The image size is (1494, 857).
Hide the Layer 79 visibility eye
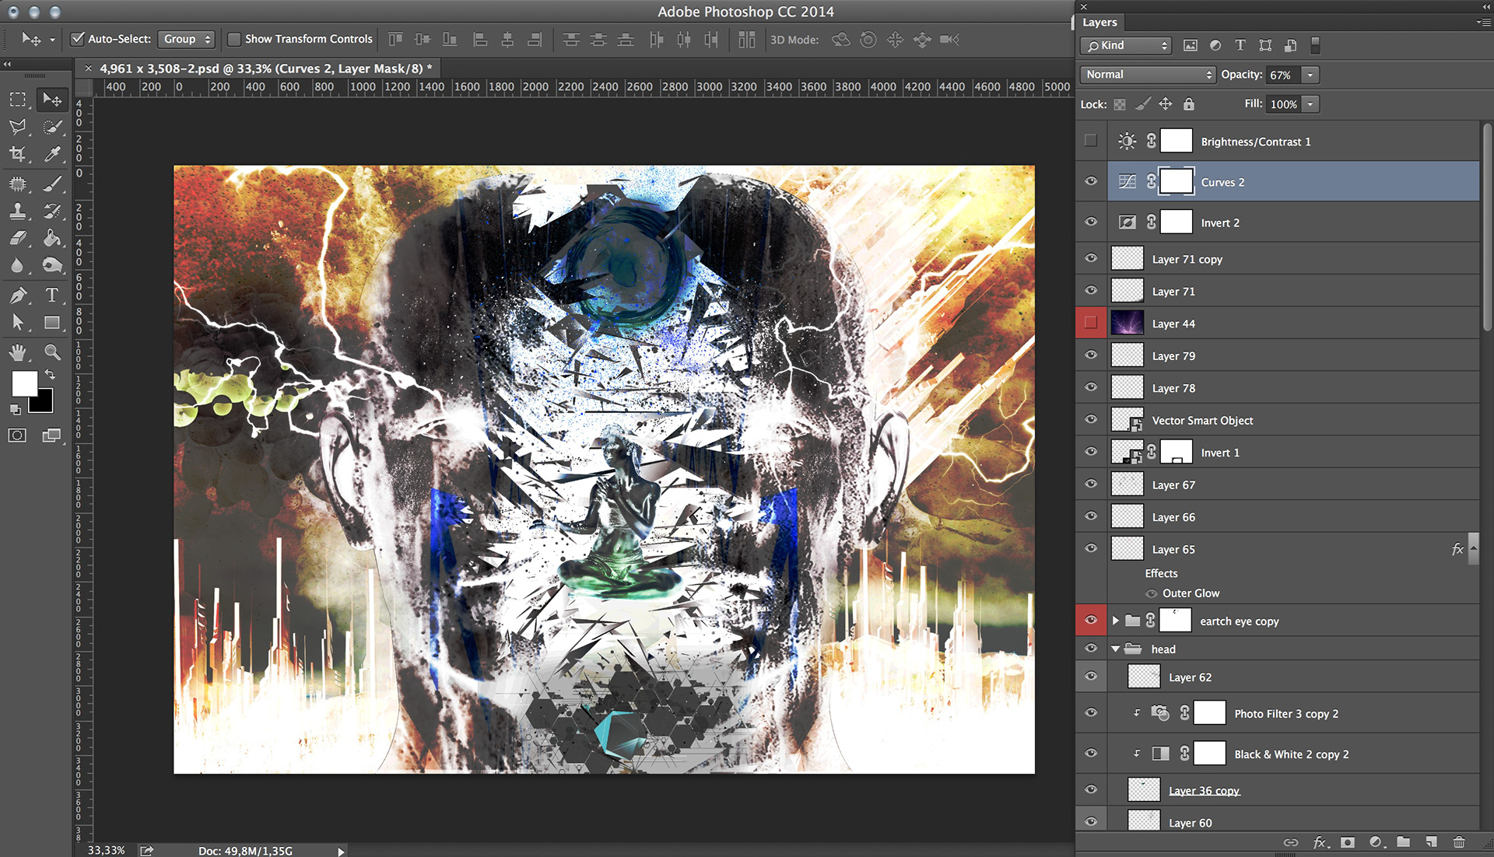[1091, 355]
